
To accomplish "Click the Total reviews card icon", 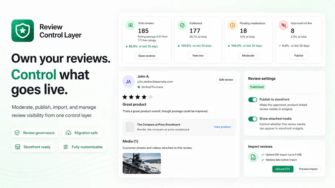I will coord(130,25).
